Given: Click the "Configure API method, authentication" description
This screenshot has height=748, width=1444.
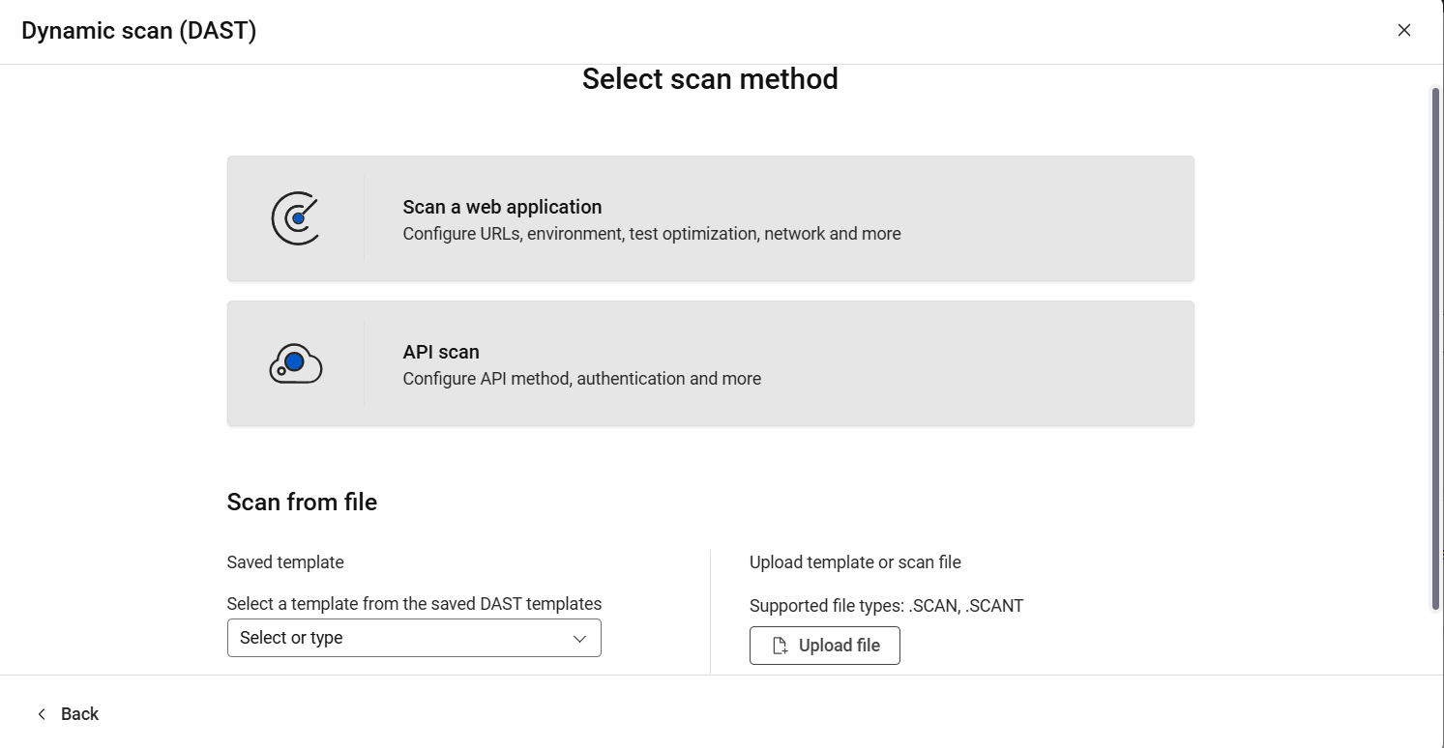Looking at the screenshot, I should tap(581, 379).
